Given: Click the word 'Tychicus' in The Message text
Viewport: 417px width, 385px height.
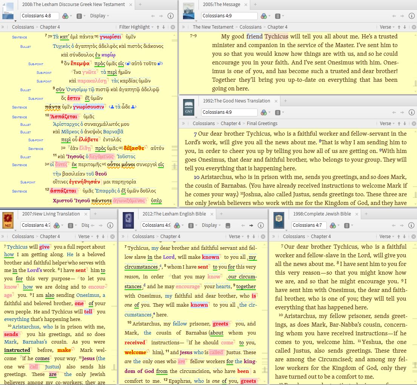Looking at the screenshot, I should point(276,37).
